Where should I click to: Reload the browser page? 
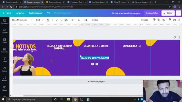(x=11, y=7)
